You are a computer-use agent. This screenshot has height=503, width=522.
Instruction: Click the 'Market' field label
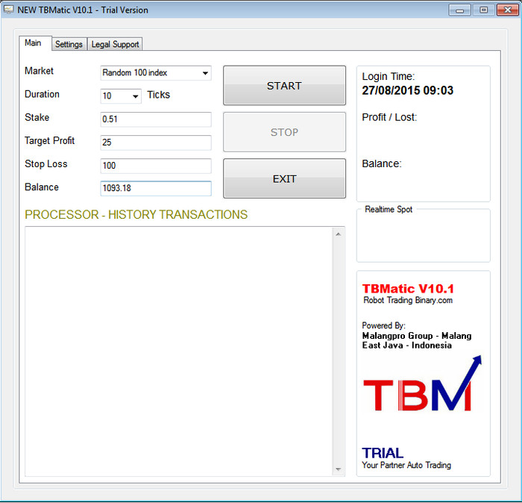coord(39,71)
